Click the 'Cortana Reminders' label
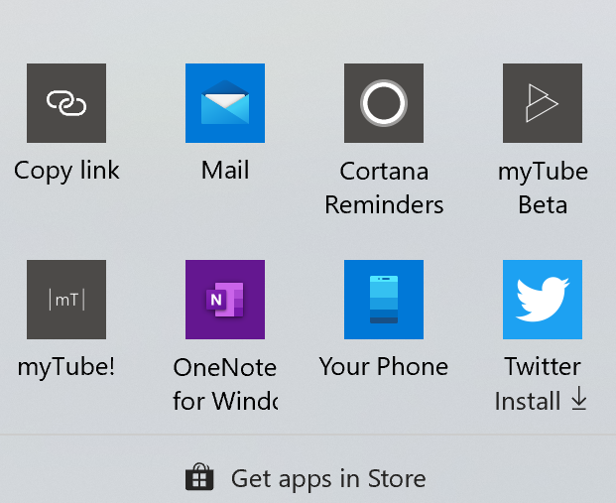Screen dimensions: 616x503 (384, 188)
